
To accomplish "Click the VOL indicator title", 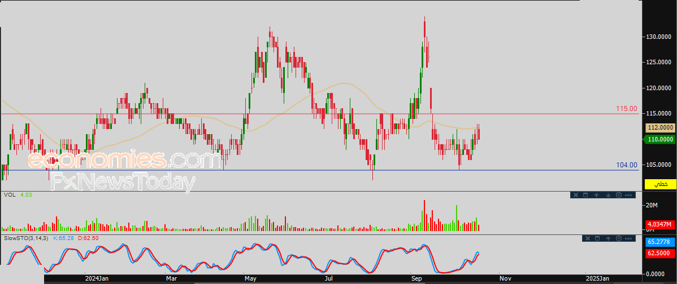I will point(10,195).
